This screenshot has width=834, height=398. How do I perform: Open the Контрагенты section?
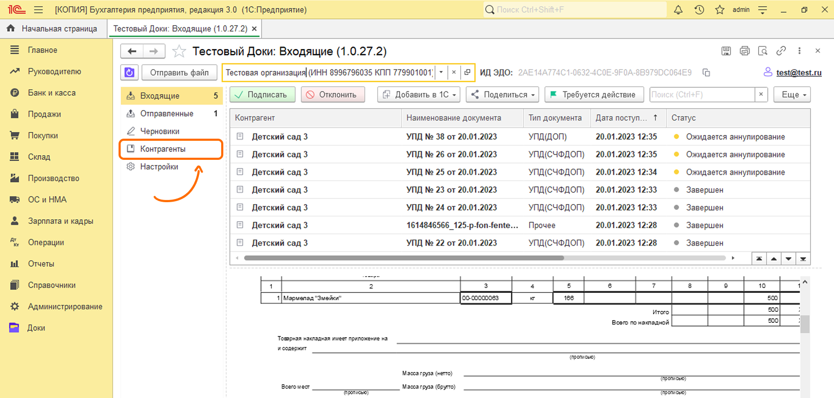[171, 149]
